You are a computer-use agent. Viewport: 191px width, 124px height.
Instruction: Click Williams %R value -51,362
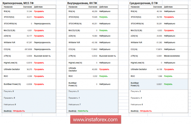159,42
